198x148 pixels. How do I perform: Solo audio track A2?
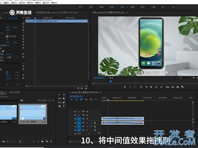[91, 127]
